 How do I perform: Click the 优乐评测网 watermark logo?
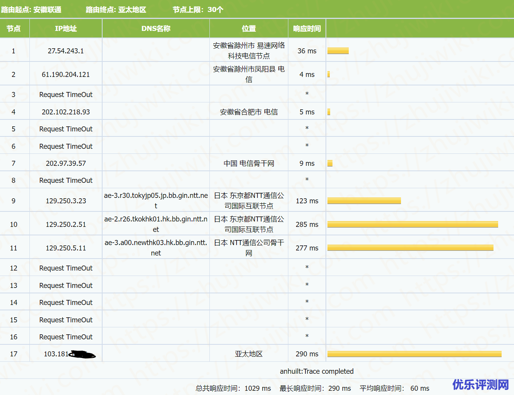pyautogui.click(x=480, y=385)
